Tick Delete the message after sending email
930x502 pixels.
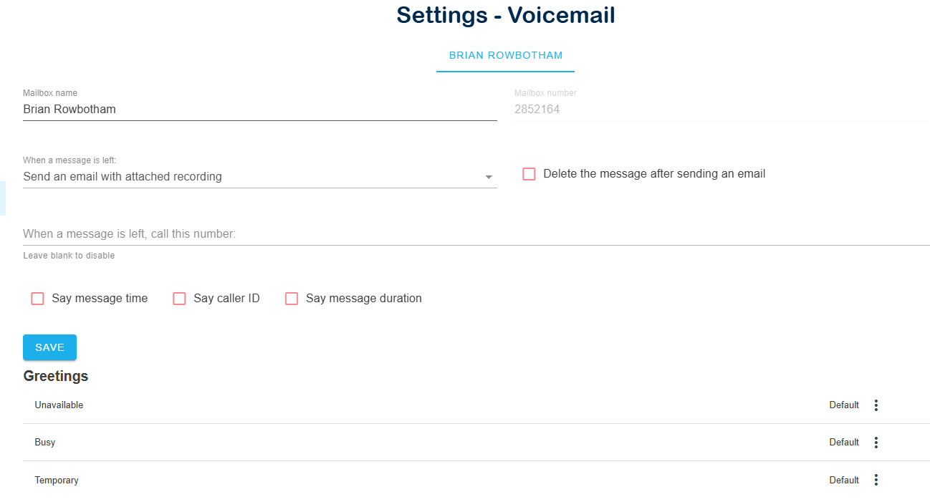tap(529, 174)
